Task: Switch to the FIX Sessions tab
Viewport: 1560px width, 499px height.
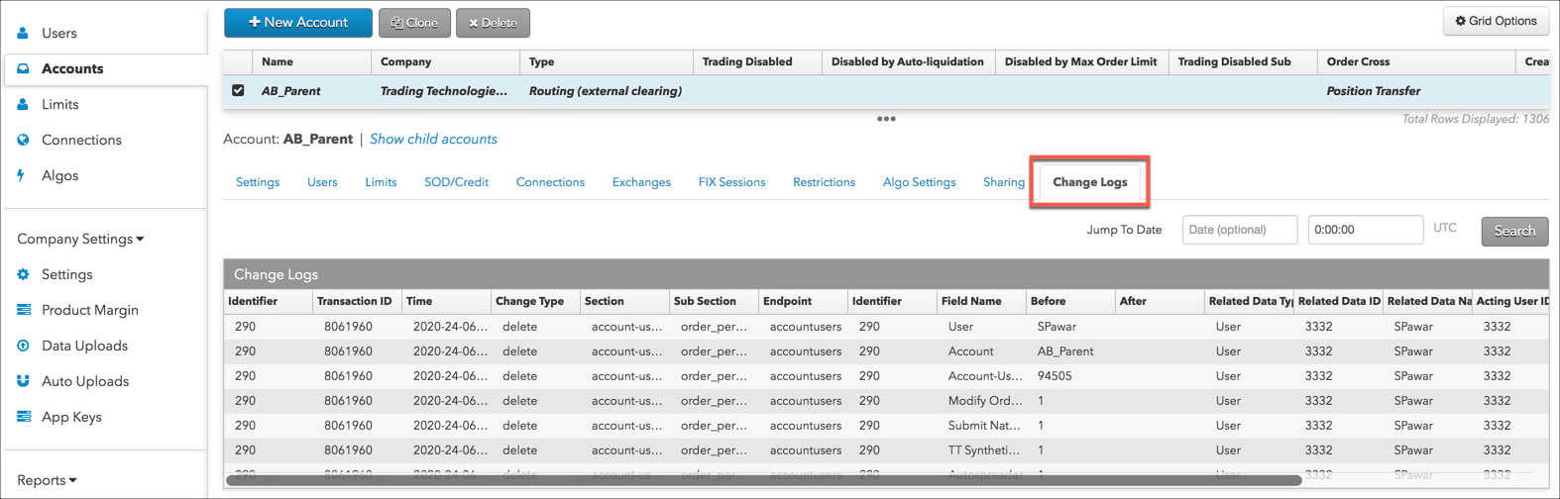Action: [731, 182]
